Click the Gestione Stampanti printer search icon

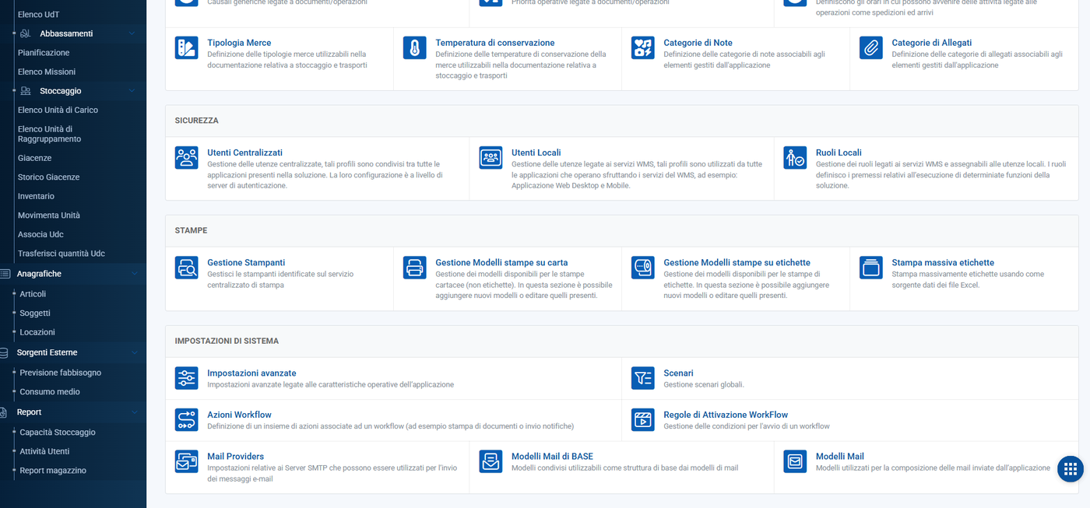pyautogui.click(x=186, y=268)
